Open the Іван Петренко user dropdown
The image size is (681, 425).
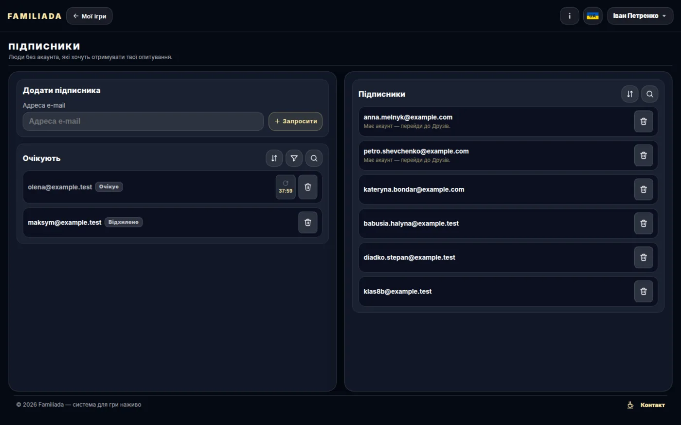pos(640,16)
